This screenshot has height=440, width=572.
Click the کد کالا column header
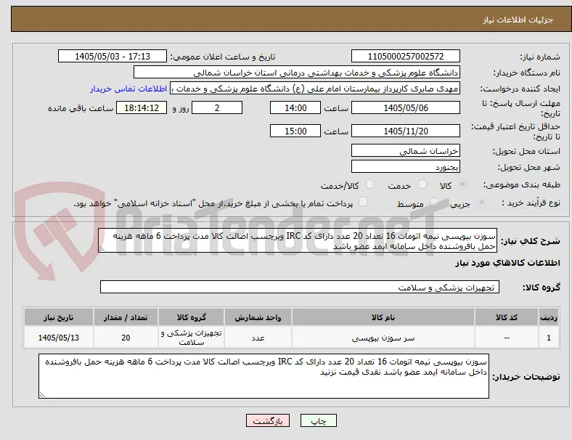(x=507, y=317)
